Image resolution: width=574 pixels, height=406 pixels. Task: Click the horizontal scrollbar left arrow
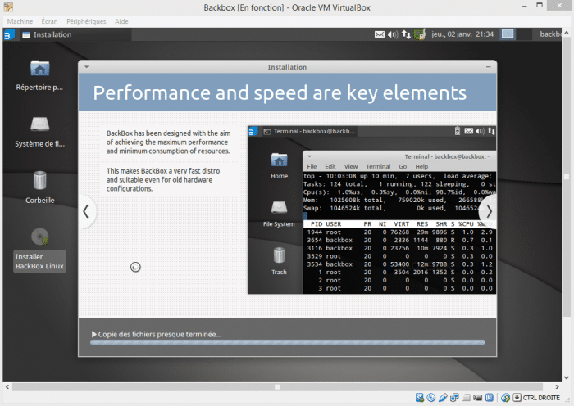(7, 386)
